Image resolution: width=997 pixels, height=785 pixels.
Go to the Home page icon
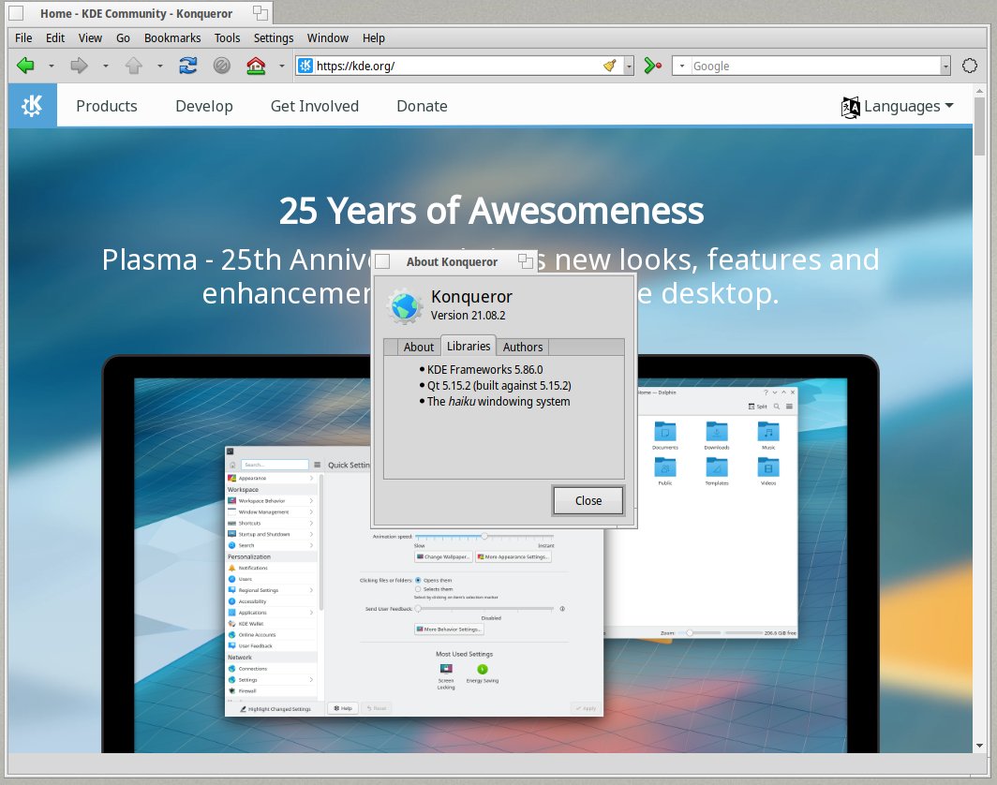click(x=256, y=66)
